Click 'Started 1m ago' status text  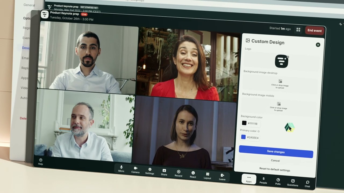click(x=280, y=28)
